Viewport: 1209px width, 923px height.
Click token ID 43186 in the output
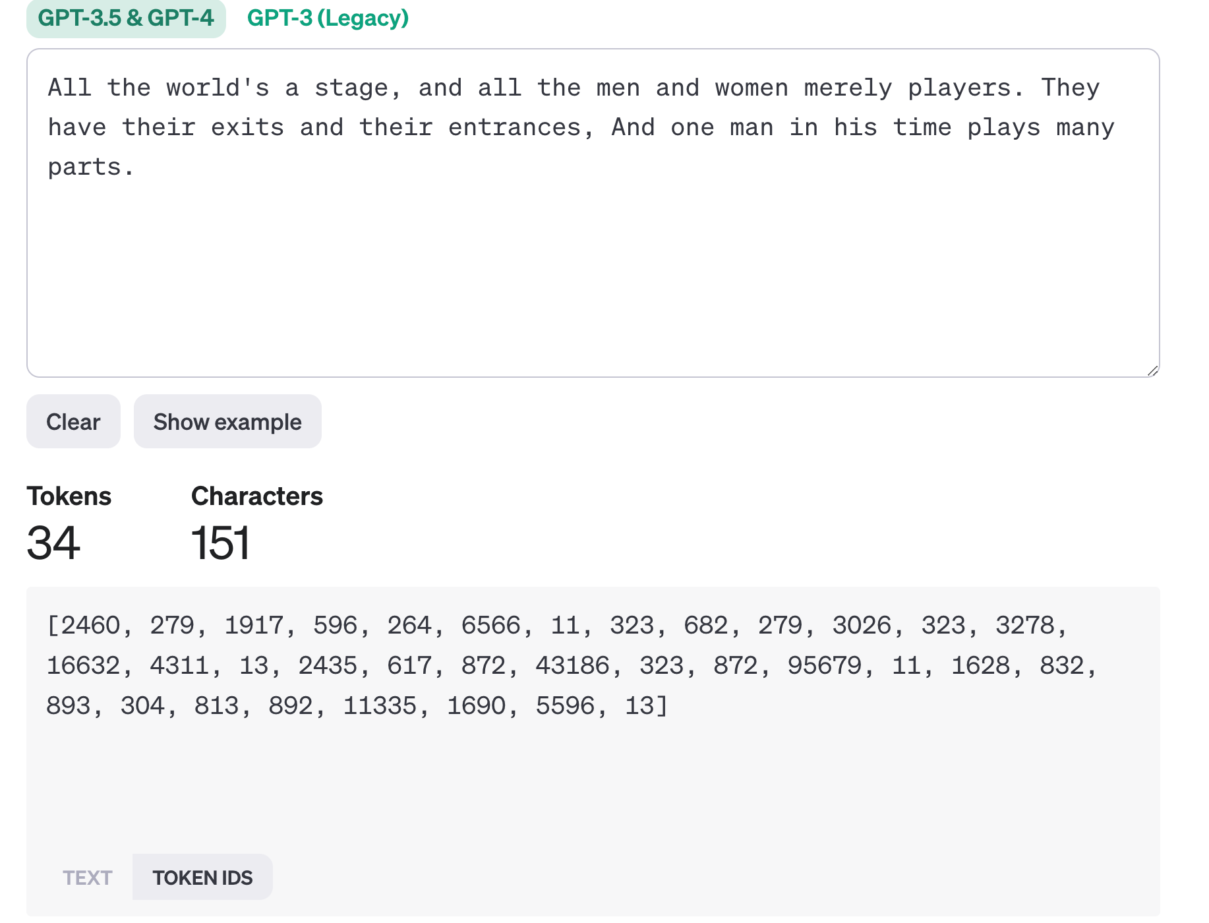[x=572, y=666]
